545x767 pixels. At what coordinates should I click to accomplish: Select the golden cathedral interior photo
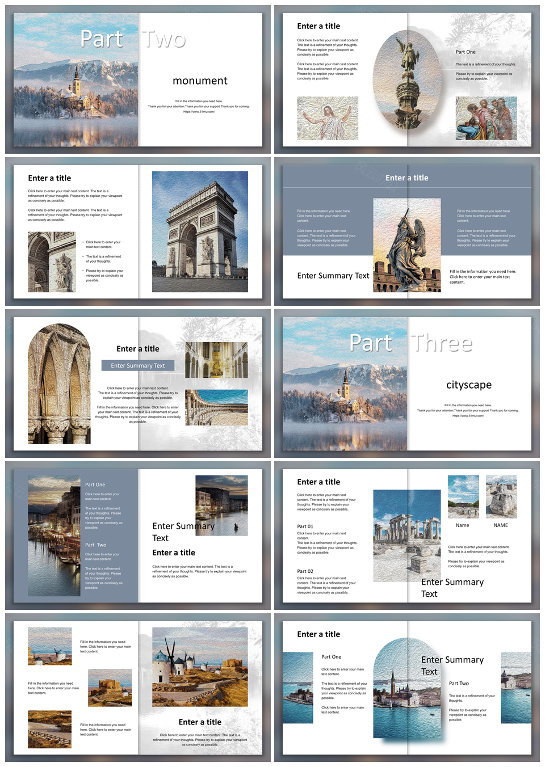coord(216,360)
